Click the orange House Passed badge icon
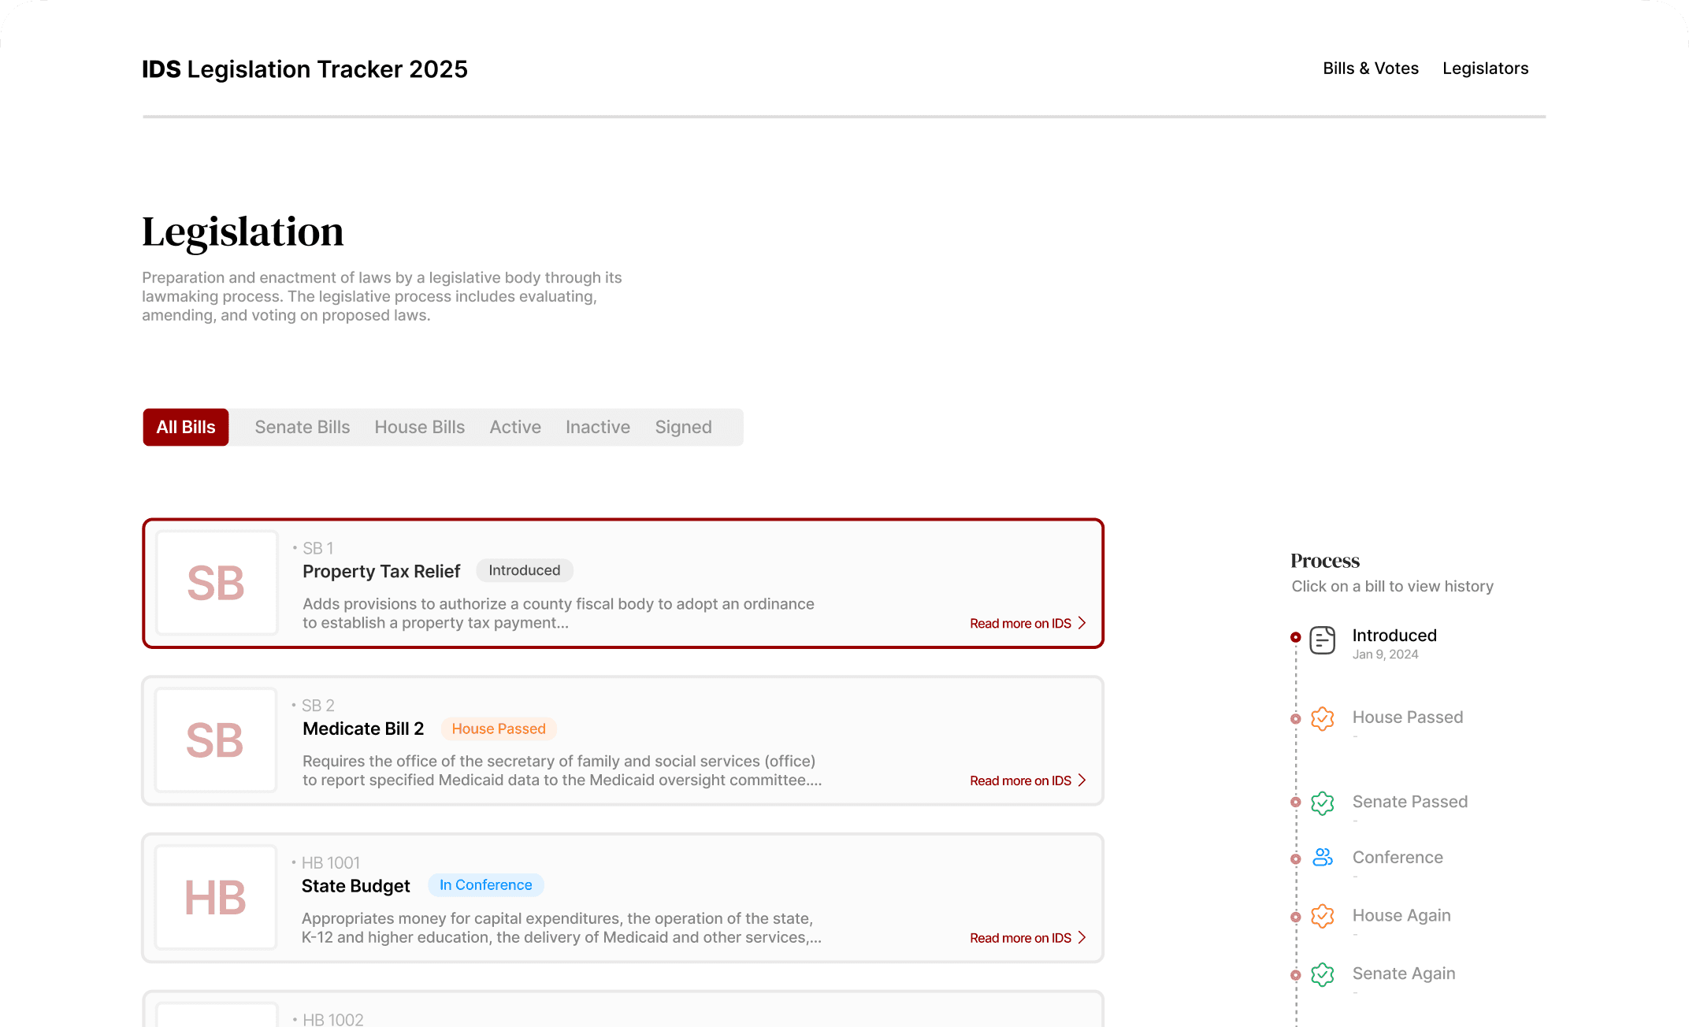 1322,718
